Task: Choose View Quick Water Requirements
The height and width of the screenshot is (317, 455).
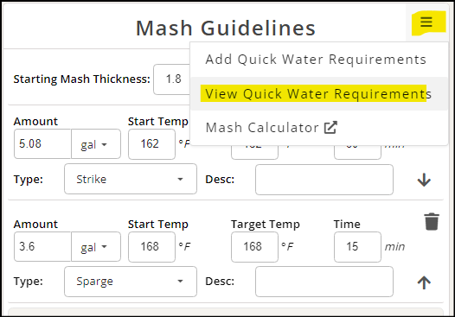Action: point(318,94)
